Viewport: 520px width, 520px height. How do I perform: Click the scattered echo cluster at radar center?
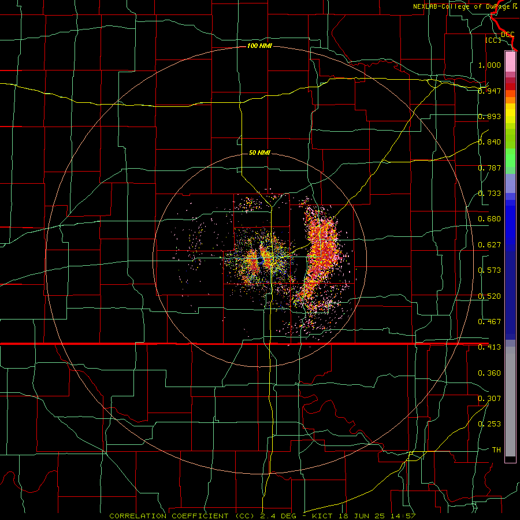point(262,259)
